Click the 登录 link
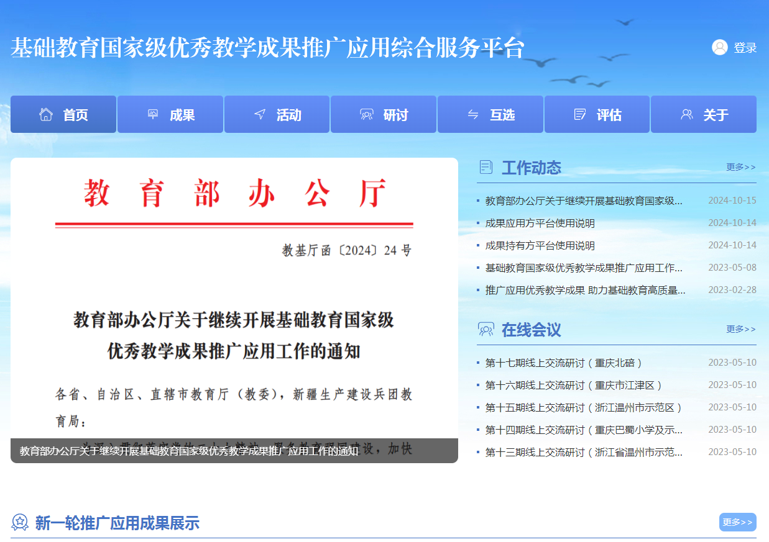Screen dimensions: 769x542 coord(745,48)
